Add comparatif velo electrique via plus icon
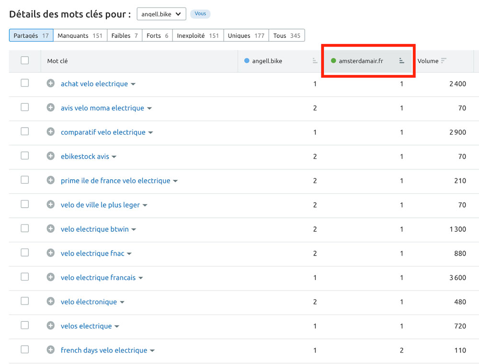This screenshot has height=364, width=479. [51, 131]
